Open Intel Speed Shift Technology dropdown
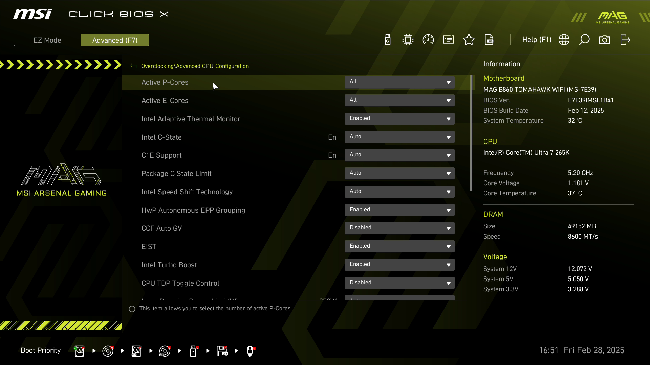The height and width of the screenshot is (365, 650). (399, 192)
